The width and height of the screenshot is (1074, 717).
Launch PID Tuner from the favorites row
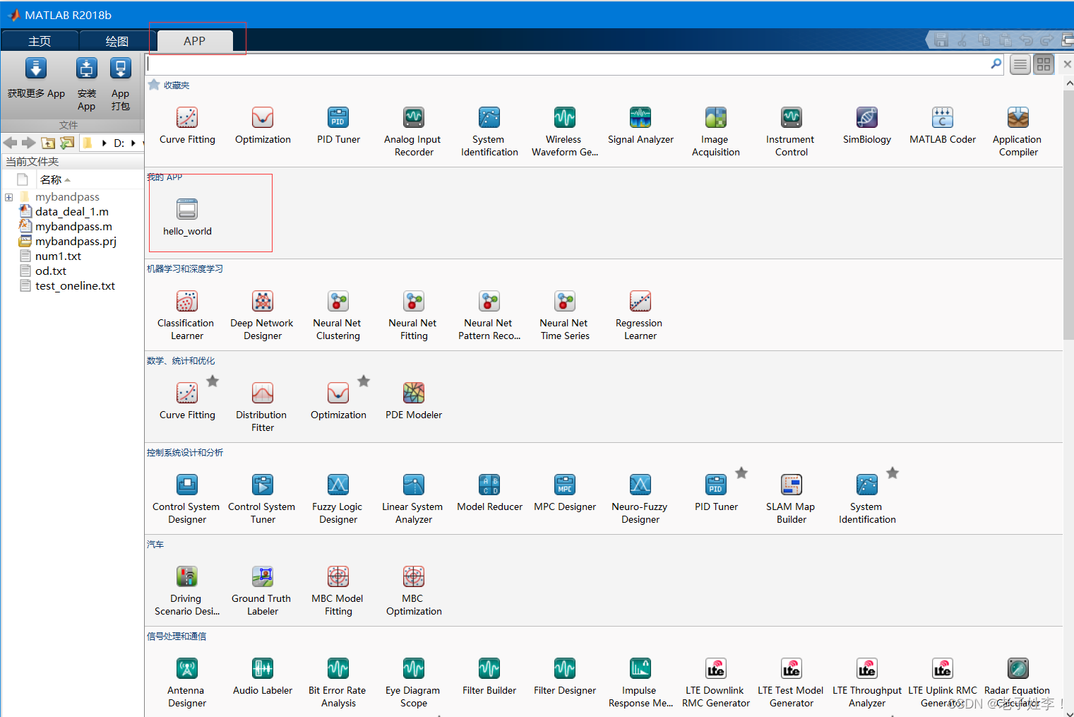338,126
